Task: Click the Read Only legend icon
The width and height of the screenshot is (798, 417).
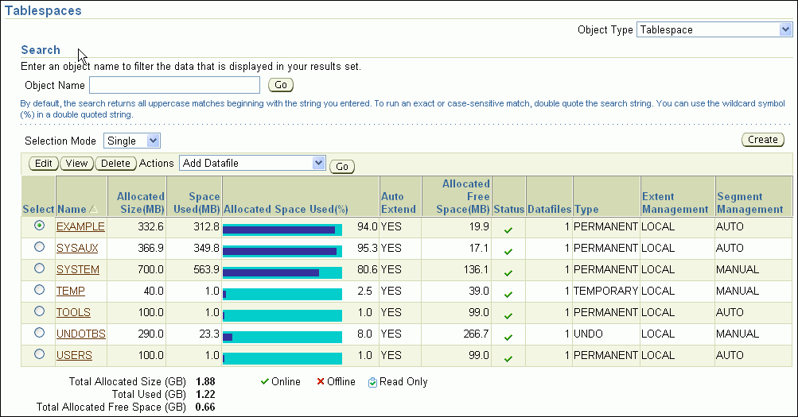Action: tap(372, 382)
